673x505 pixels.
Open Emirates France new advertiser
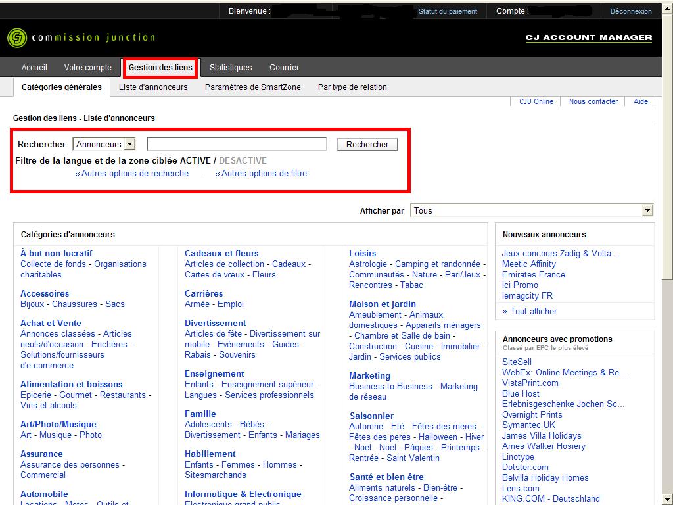pyautogui.click(x=534, y=274)
